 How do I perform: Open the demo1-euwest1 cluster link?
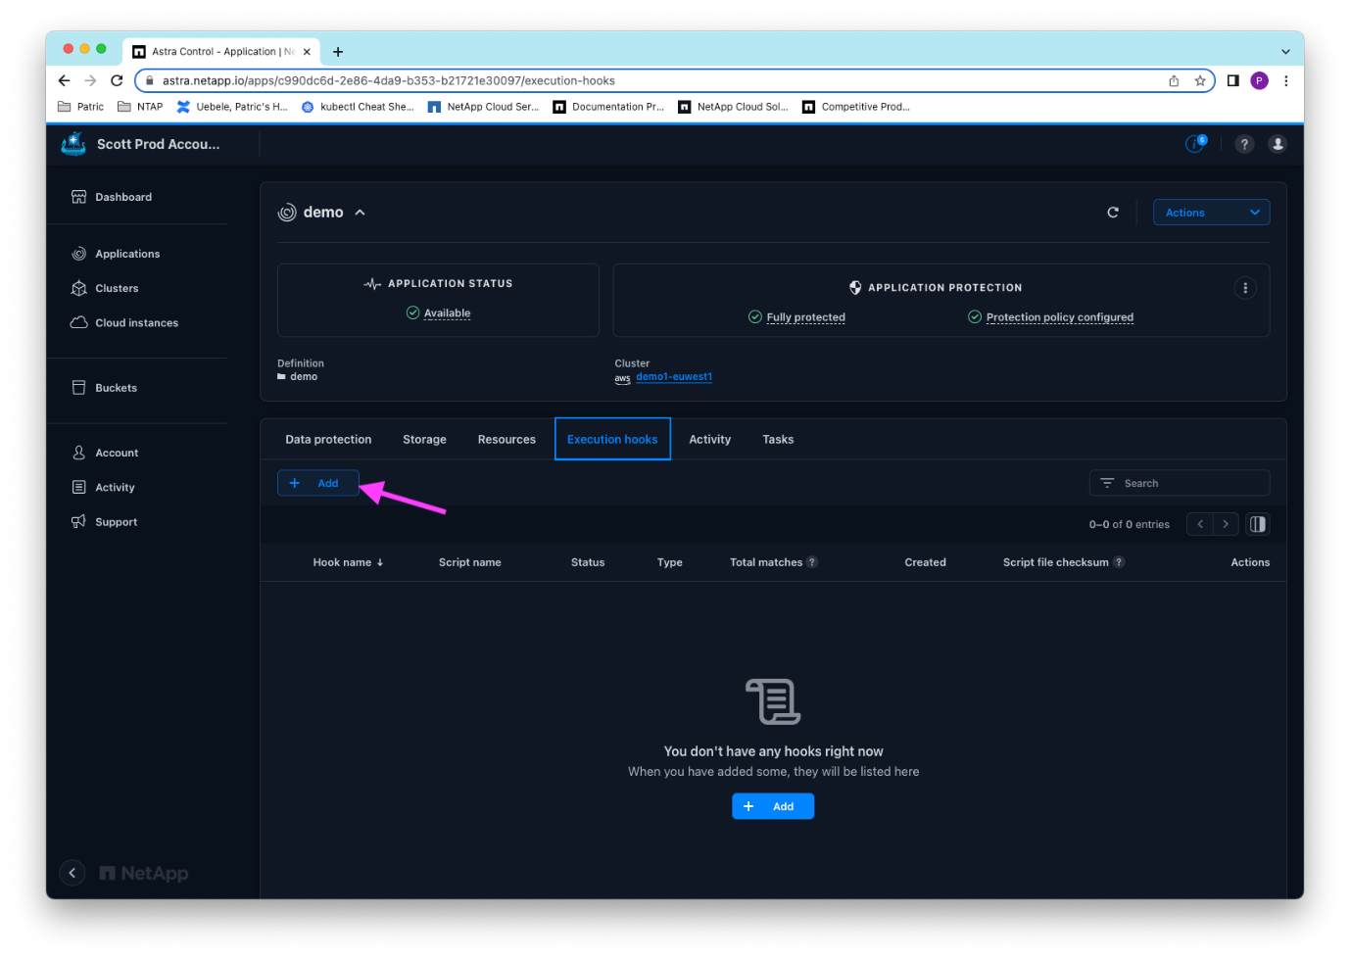click(673, 377)
